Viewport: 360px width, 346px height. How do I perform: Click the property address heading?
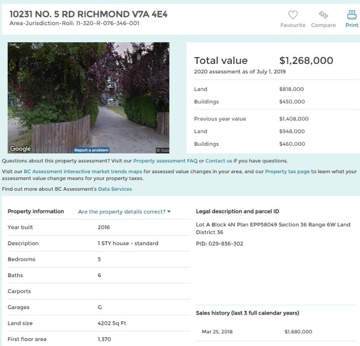[x=88, y=14]
